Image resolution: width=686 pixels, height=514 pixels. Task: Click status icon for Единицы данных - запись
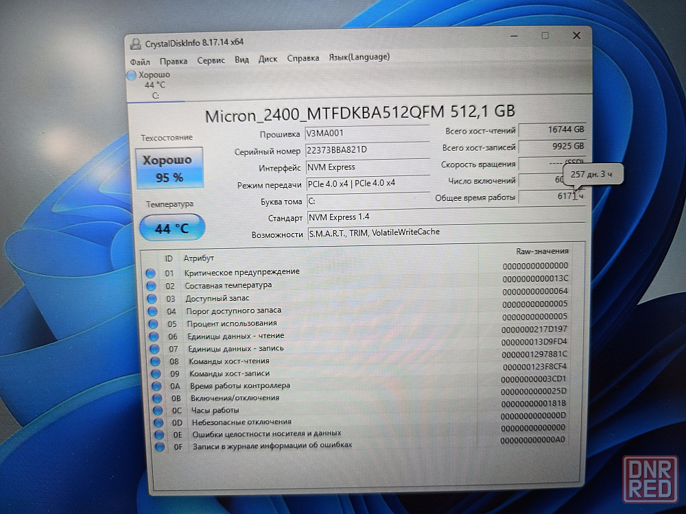click(155, 349)
